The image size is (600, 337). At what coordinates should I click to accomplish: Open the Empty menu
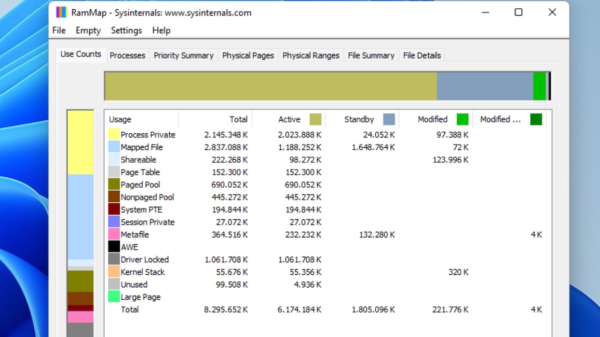[x=88, y=30]
